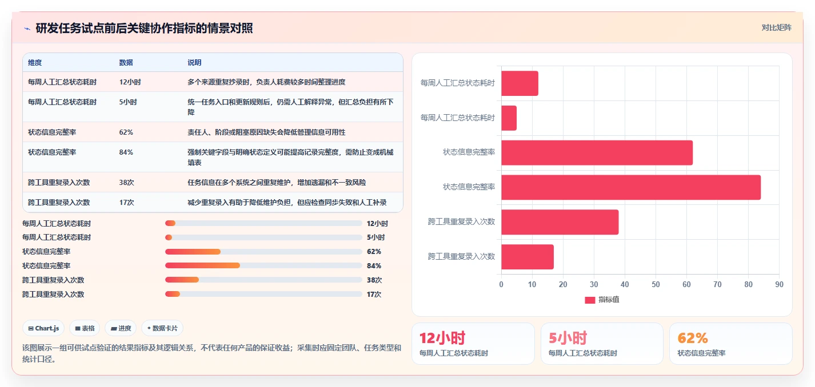Click the description starting 强制关键字段与明确状态定义
Viewport: 815px width, 387px height.
pyautogui.click(x=290, y=157)
